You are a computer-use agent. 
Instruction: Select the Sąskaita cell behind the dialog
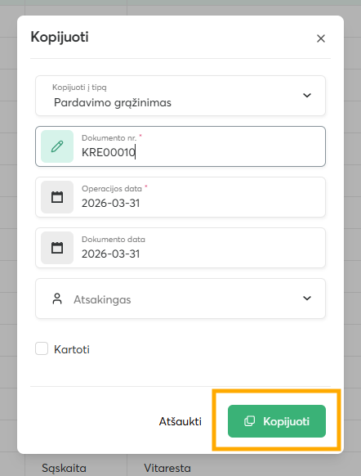coord(64,468)
